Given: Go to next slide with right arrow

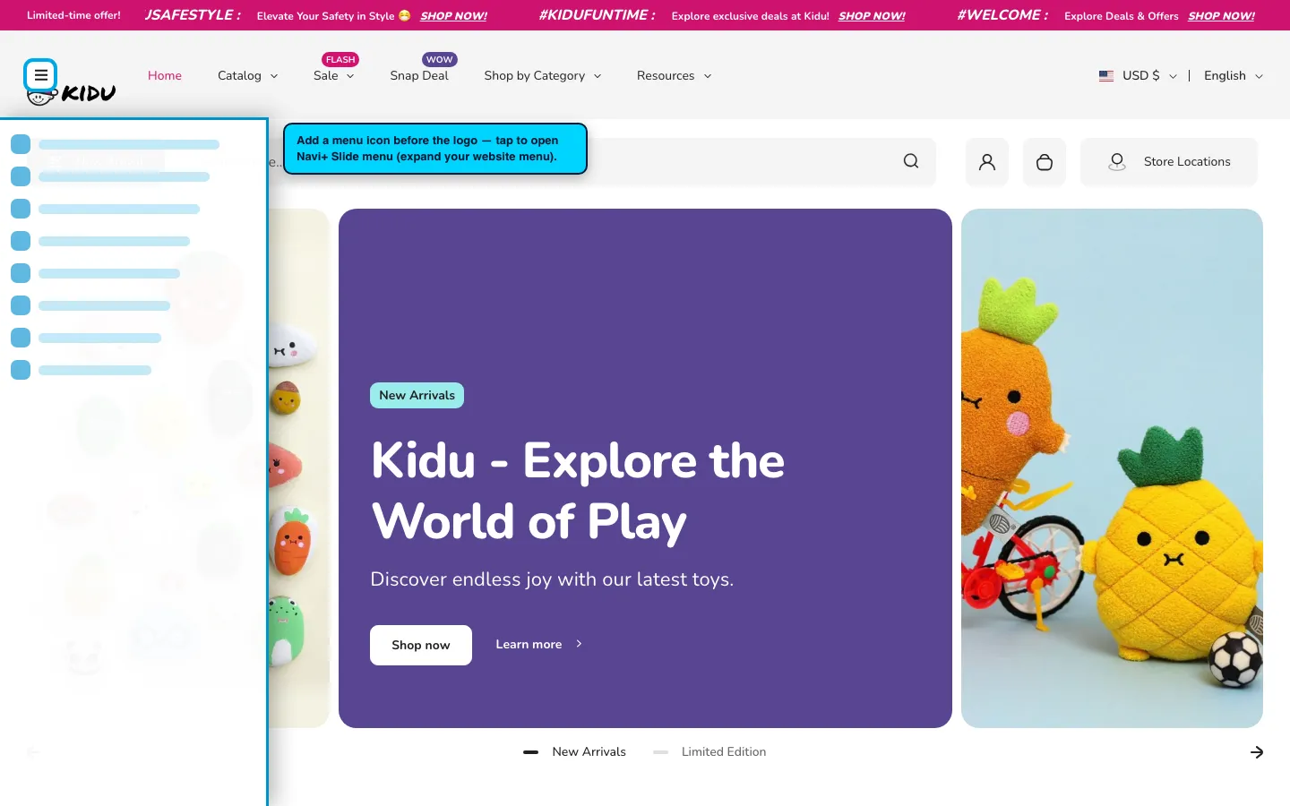Looking at the screenshot, I should click(x=1257, y=752).
